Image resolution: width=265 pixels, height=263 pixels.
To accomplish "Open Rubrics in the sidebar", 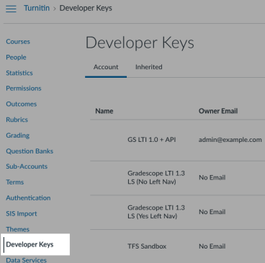I will click(x=17, y=120).
